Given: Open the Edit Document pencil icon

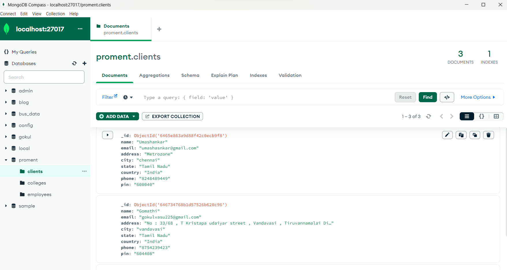Looking at the screenshot, I should (x=447, y=135).
